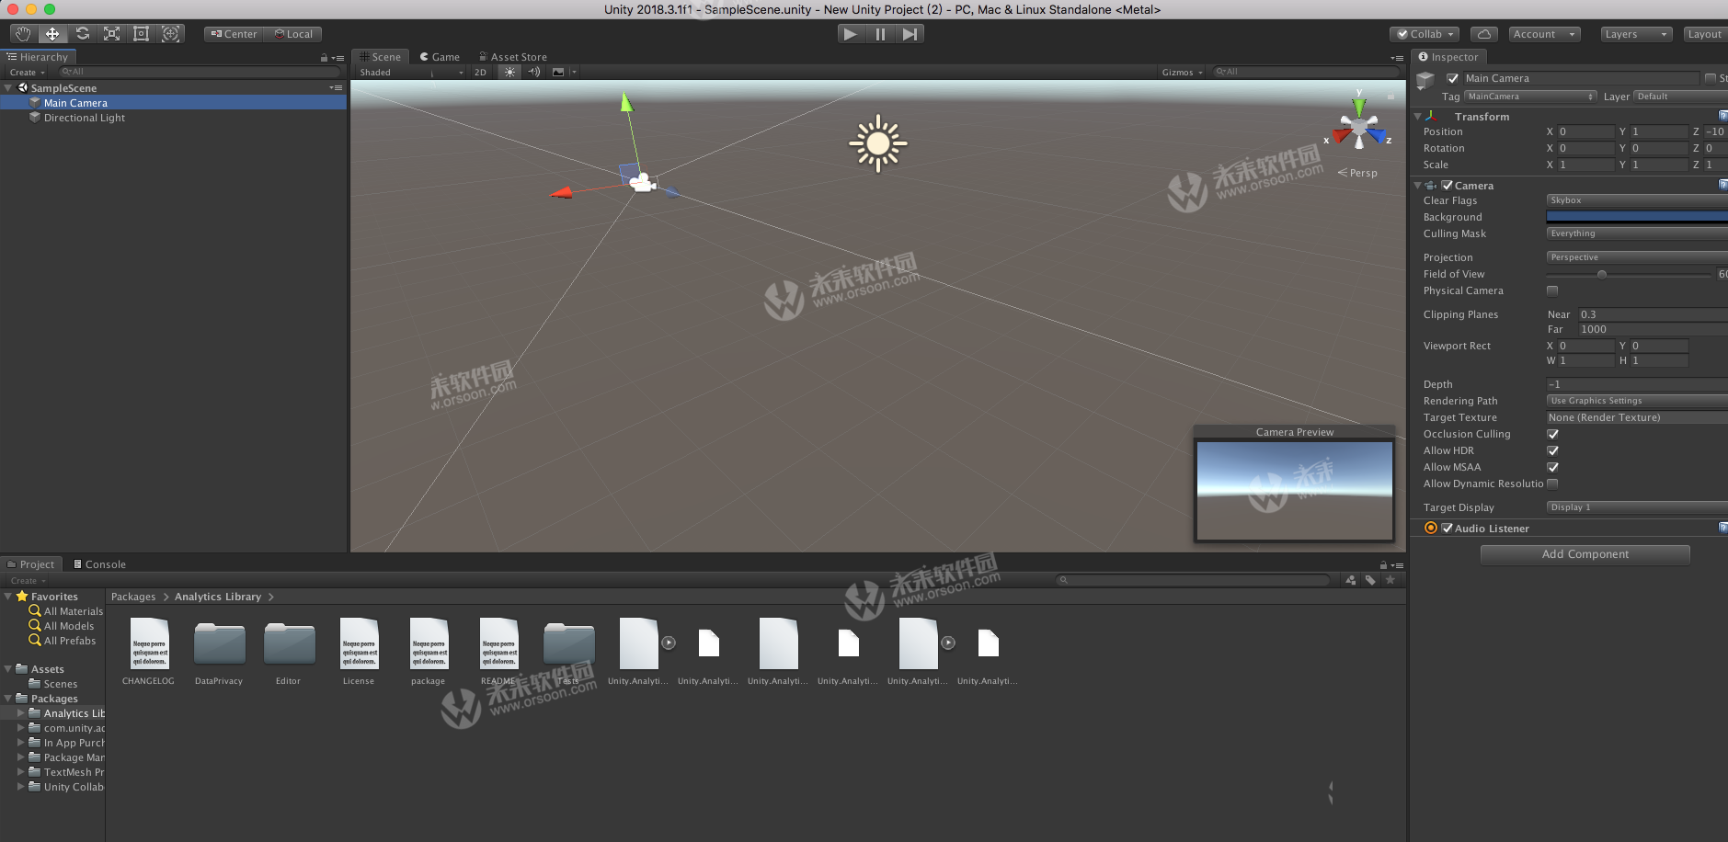Enable Allow Dynamic Resolution checkbox

[x=1552, y=484]
